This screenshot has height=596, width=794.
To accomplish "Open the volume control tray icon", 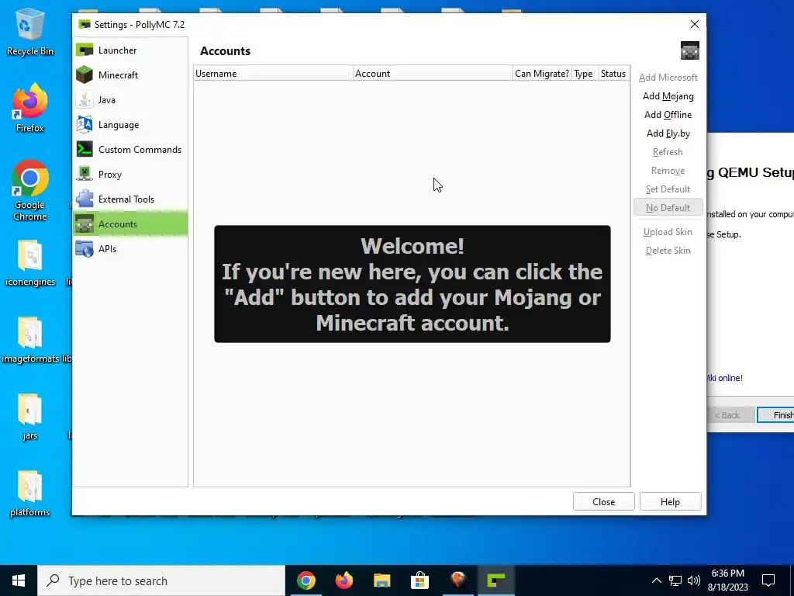I will tap(694, 580).
